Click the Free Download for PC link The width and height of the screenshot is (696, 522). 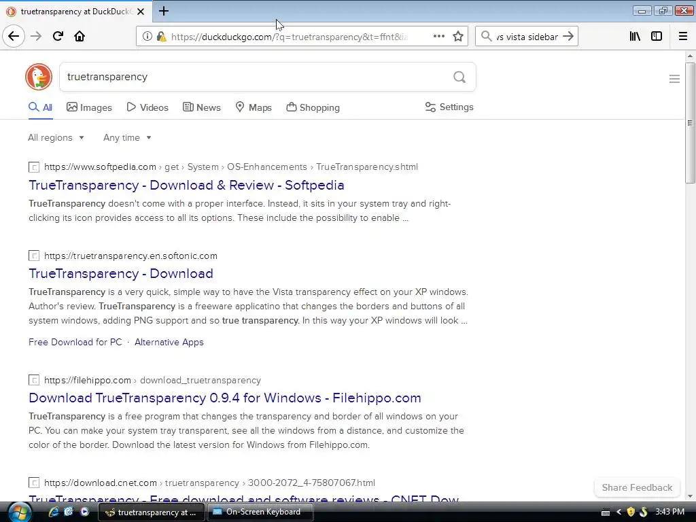75,343
